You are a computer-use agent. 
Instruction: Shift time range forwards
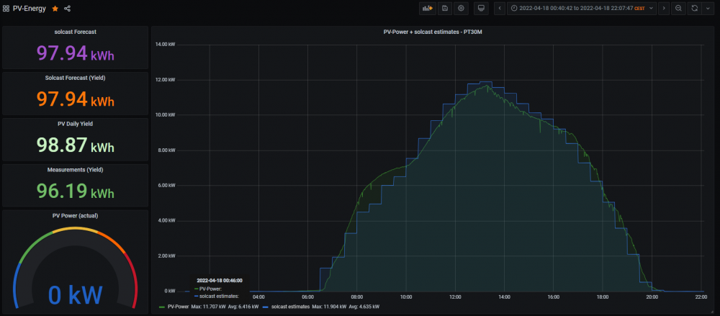click(664, 8)
